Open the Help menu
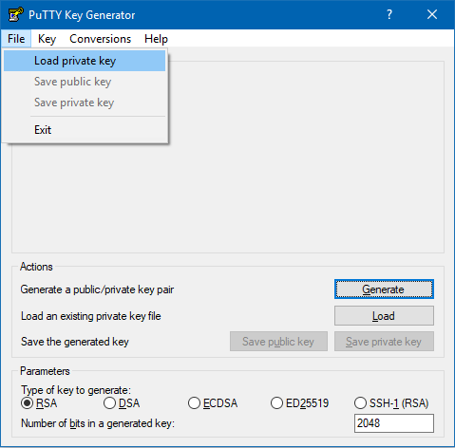455x448 pixels. [156, 39]
